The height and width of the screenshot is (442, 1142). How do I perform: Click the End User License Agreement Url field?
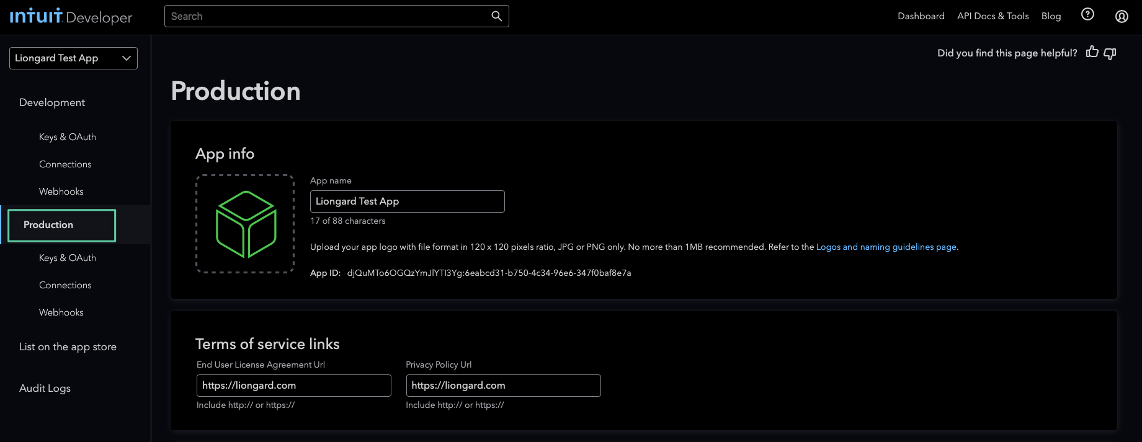point(293,386)
